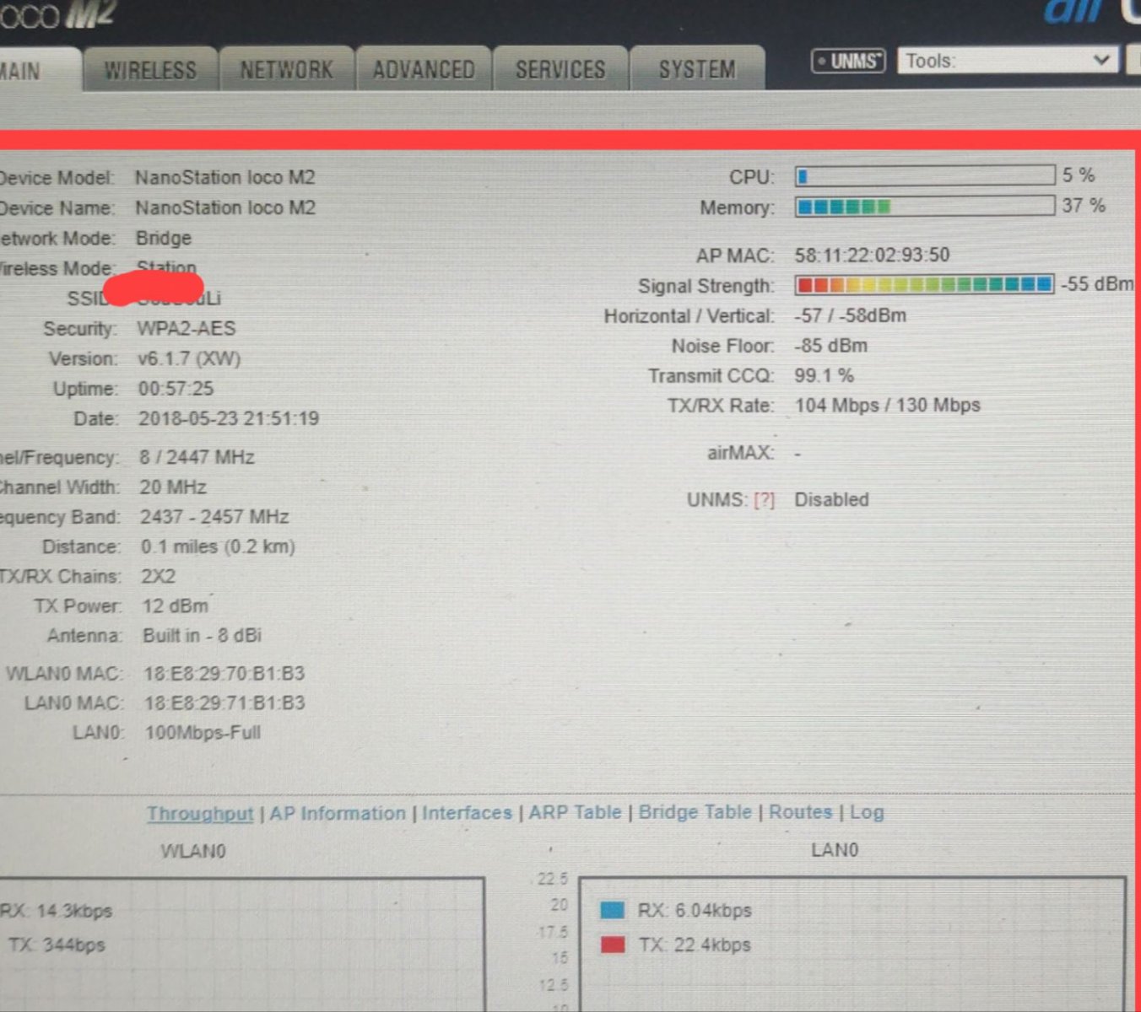Click the red TX legend swatch in LAN0 graph

613,945
